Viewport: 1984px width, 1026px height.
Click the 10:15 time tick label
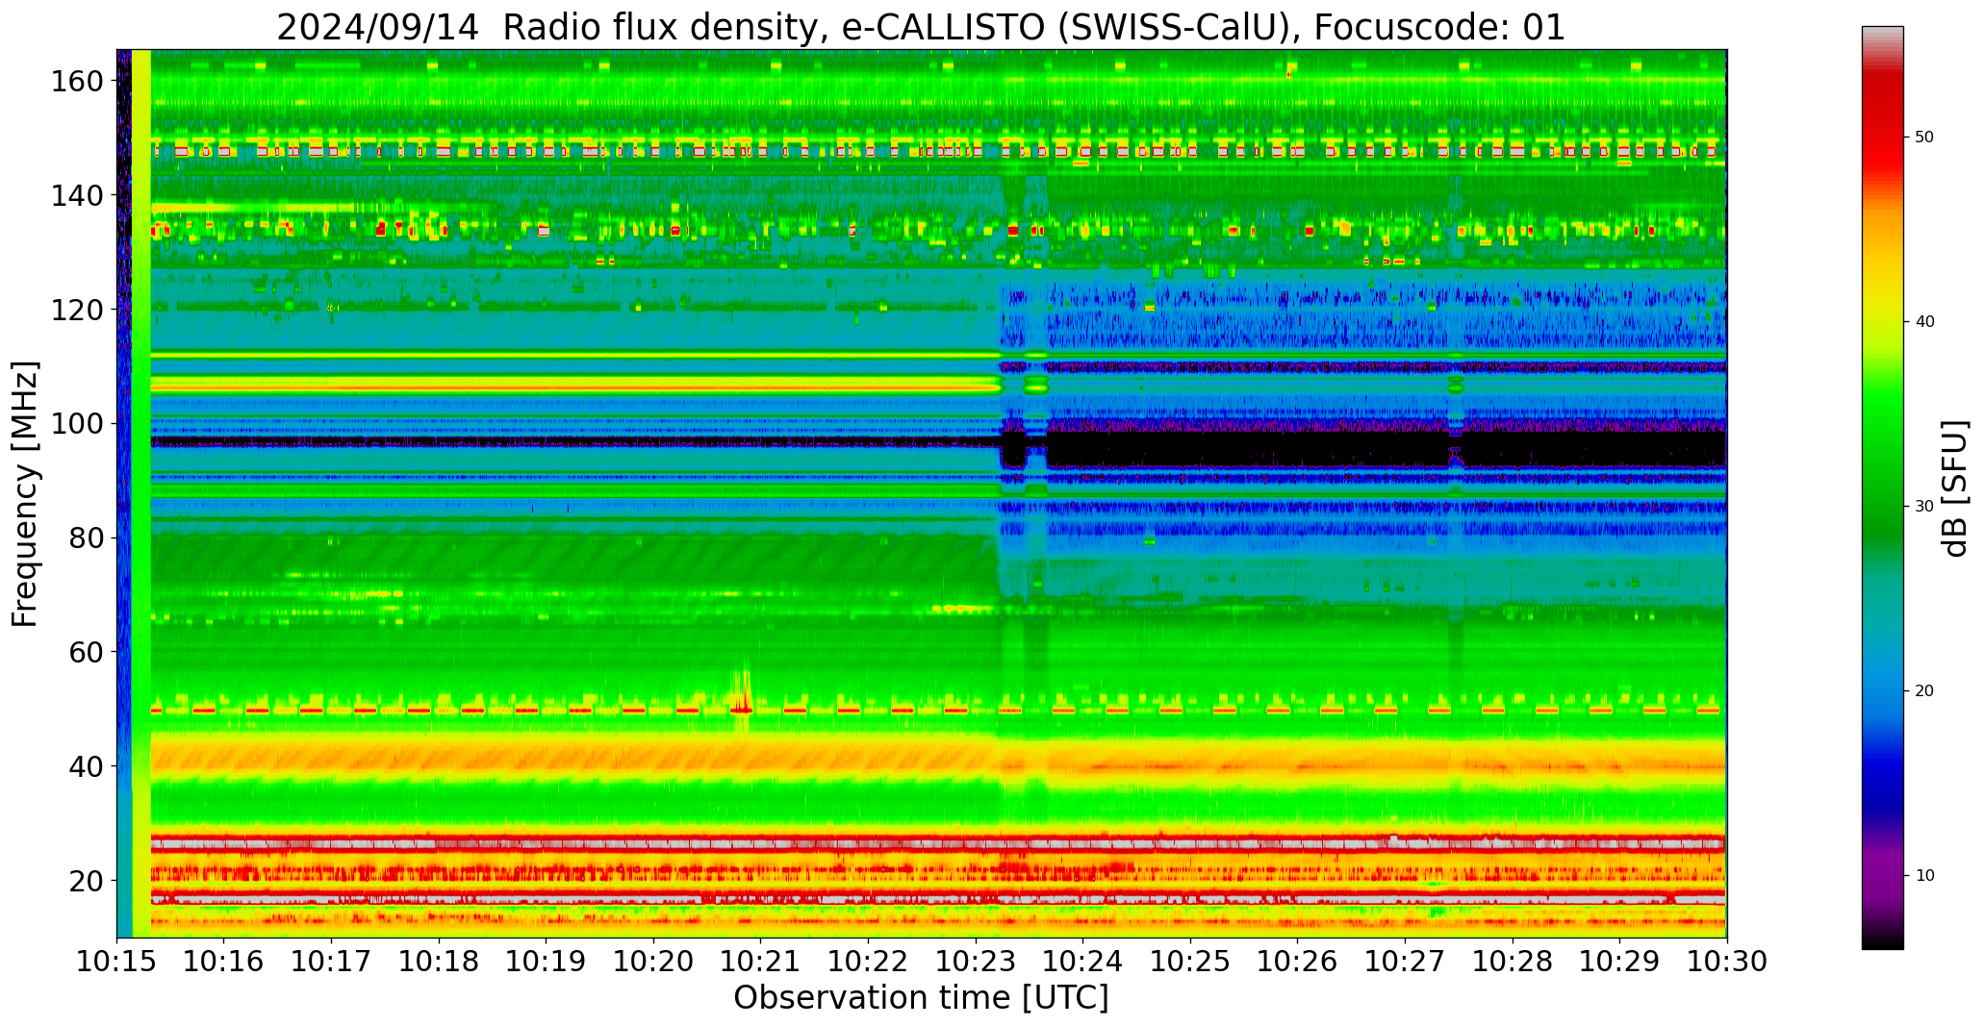coord(116,961)
